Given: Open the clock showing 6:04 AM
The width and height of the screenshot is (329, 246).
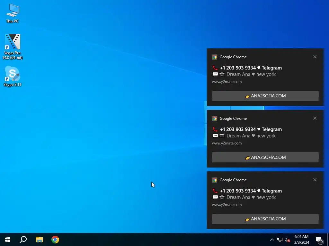Looking at the screenshot, I should pos(301,240).
